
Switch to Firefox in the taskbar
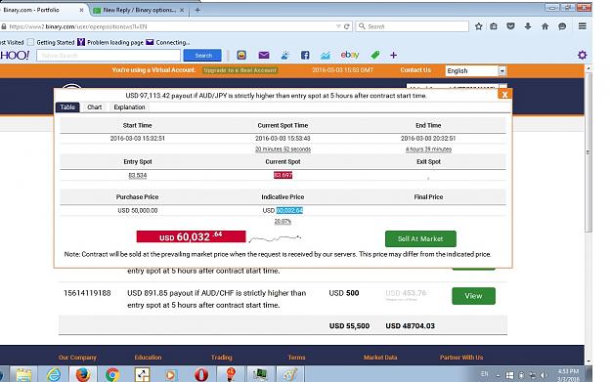(x=83, y=374)
